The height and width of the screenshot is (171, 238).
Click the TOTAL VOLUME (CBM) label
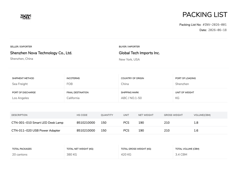pos(187,149)
